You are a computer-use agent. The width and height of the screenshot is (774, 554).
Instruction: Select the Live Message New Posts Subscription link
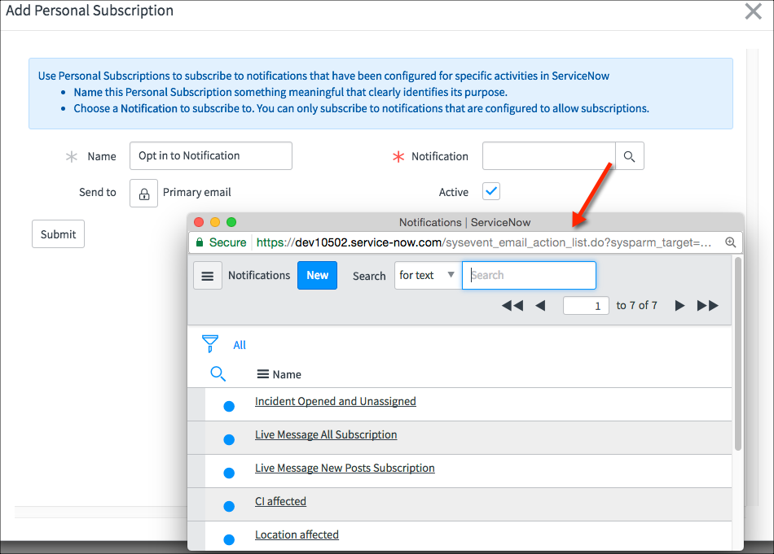[345, 469]
